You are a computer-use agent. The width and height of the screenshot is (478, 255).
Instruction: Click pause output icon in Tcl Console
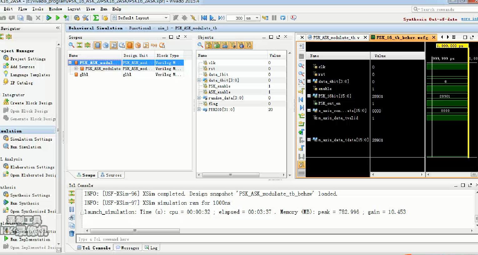point(72,209)
